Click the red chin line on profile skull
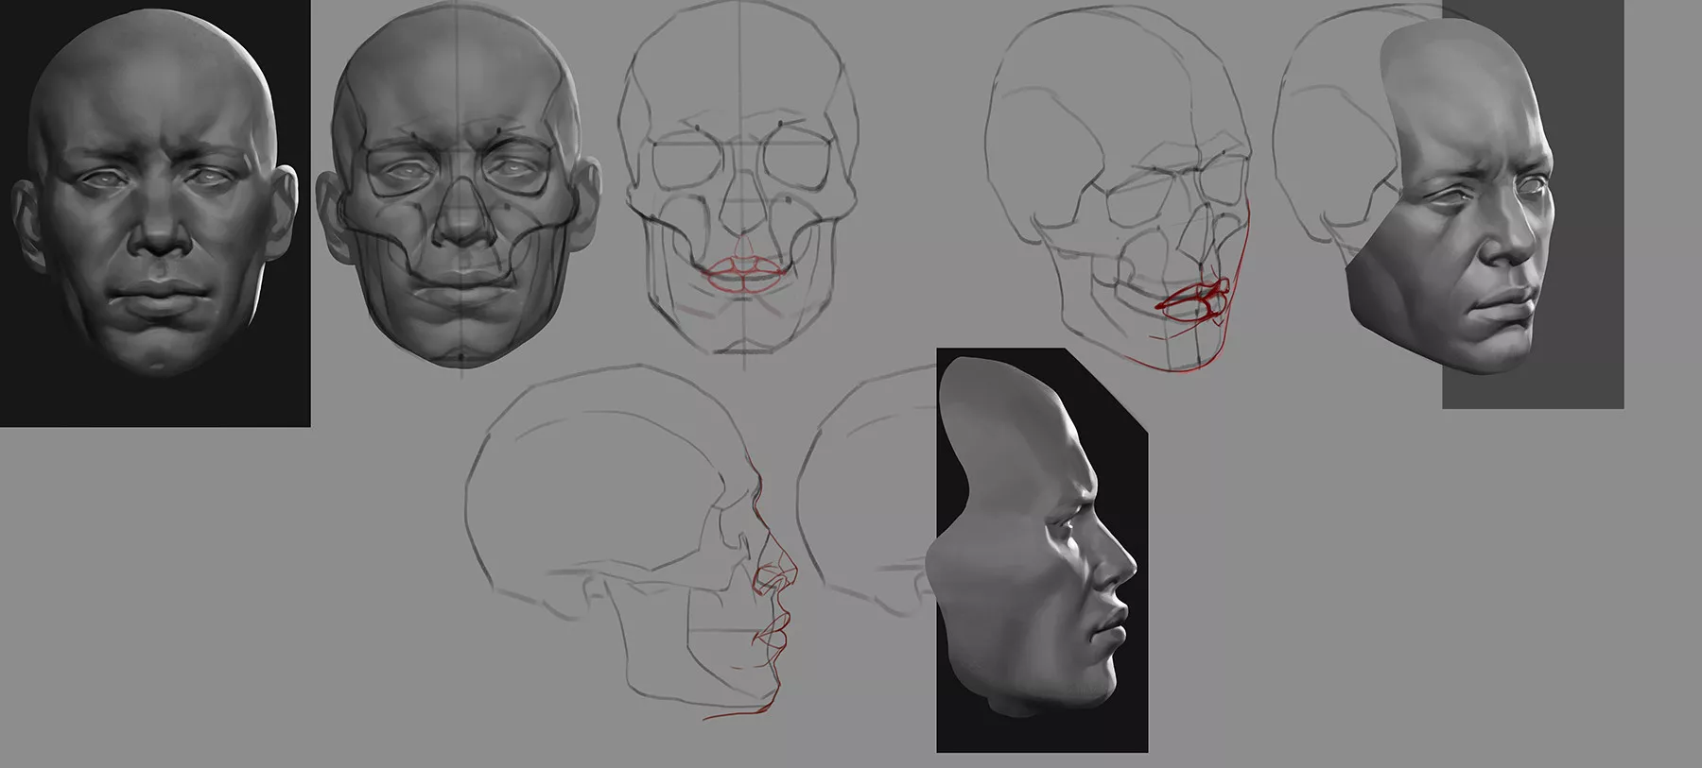This screenshot has height=768, width=1702. click(747, 713)
